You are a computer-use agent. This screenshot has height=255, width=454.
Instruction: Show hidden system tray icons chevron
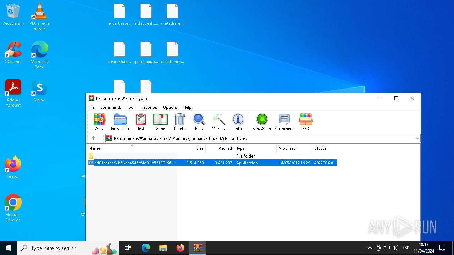click(370, 248)
